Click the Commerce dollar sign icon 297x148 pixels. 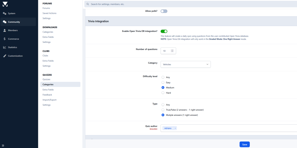coord(5,39)
